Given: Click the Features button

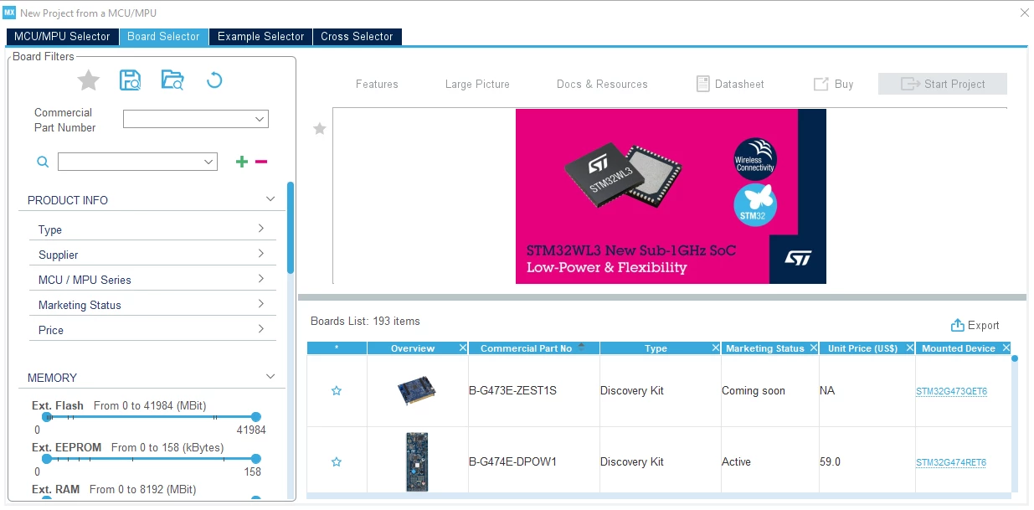Looking at the screenshot, I should [x=377, y=84].
